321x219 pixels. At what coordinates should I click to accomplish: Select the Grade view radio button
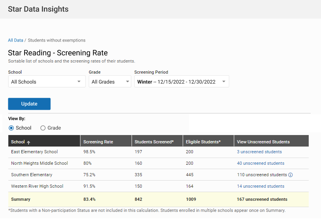pos(43,128)
